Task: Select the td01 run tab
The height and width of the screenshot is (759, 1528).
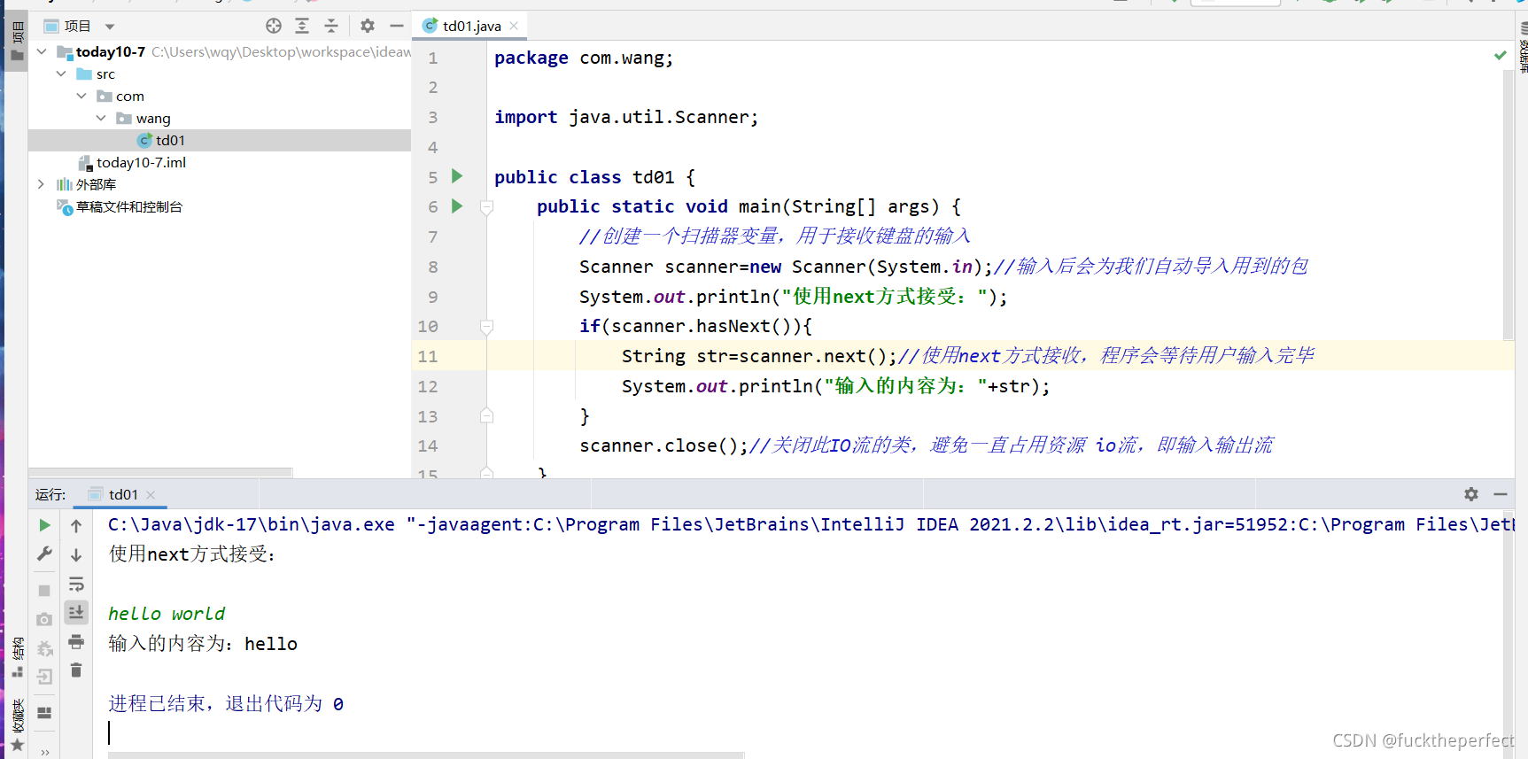Action: (123, 494)
